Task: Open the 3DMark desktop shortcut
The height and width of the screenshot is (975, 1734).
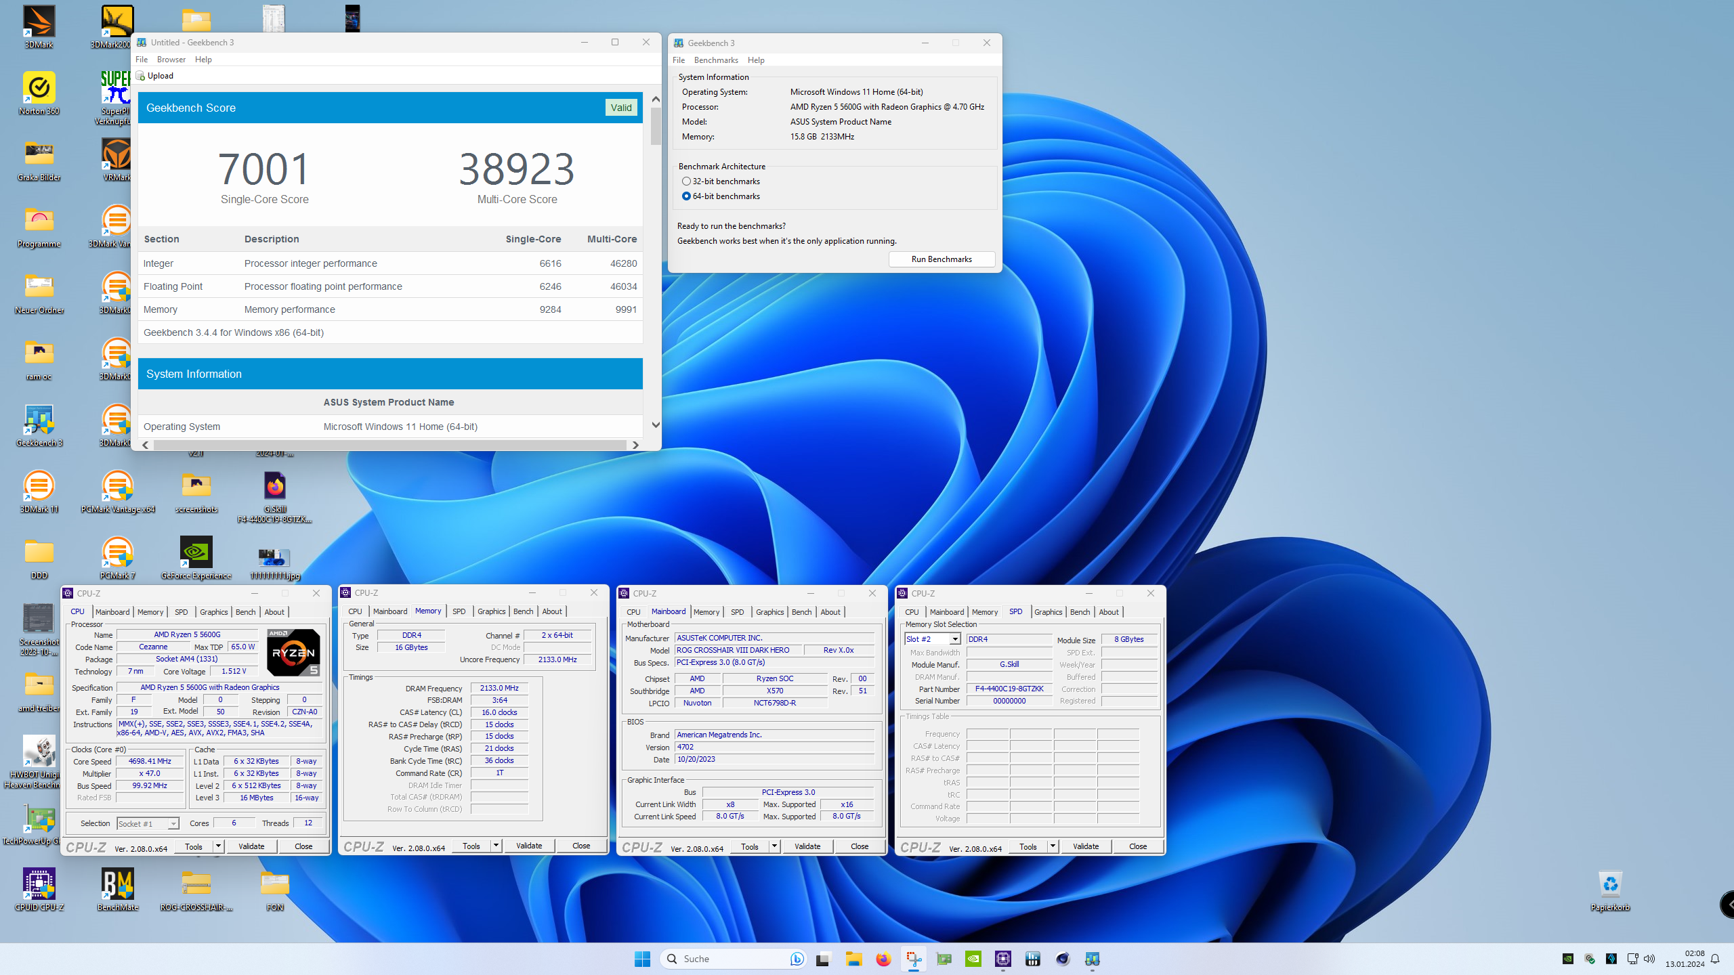Action: click(39, 27)
